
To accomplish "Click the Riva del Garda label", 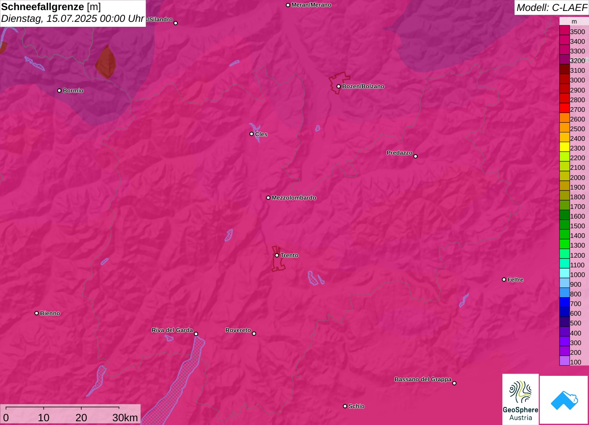I will pyautogui.click(x=172, y=330).
